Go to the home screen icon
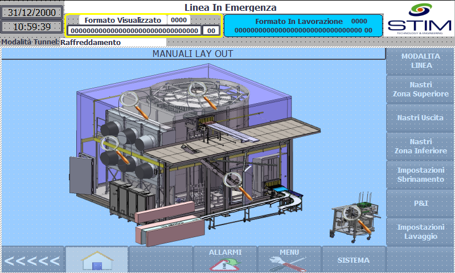 97,259
